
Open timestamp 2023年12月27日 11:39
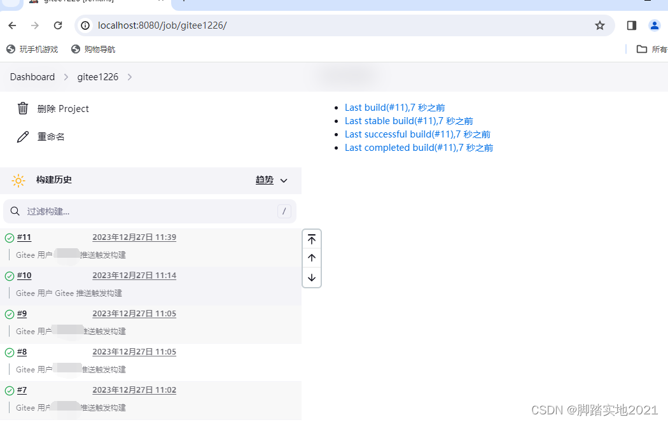134,237
